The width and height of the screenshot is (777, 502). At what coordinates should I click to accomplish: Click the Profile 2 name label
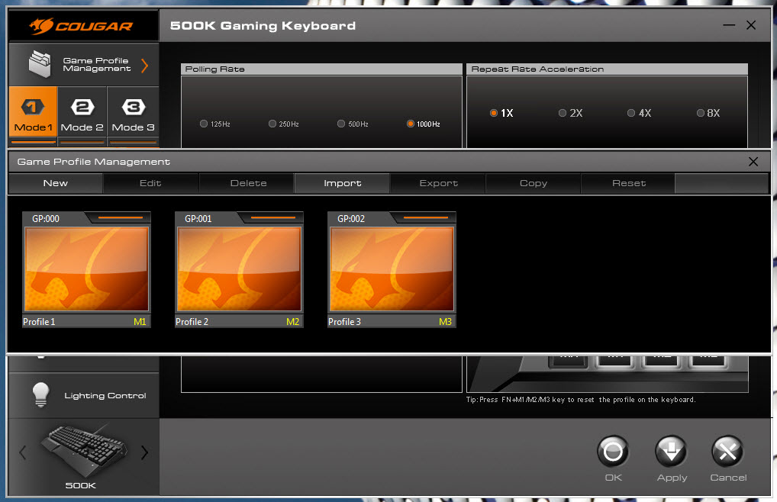pyautogui.click(x=192, y=322)
